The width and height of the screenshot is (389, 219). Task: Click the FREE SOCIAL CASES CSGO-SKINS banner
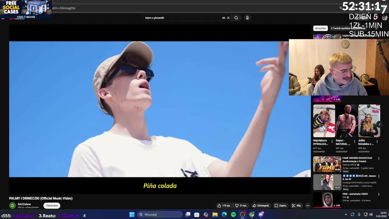[26, 9]
